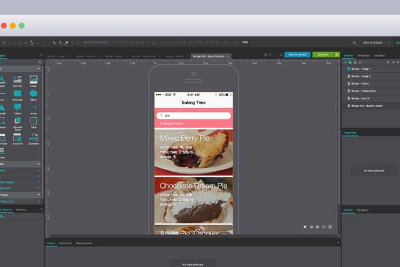Open the Properties tab
The height and width of the screenshot is (267, 400).
350,133
